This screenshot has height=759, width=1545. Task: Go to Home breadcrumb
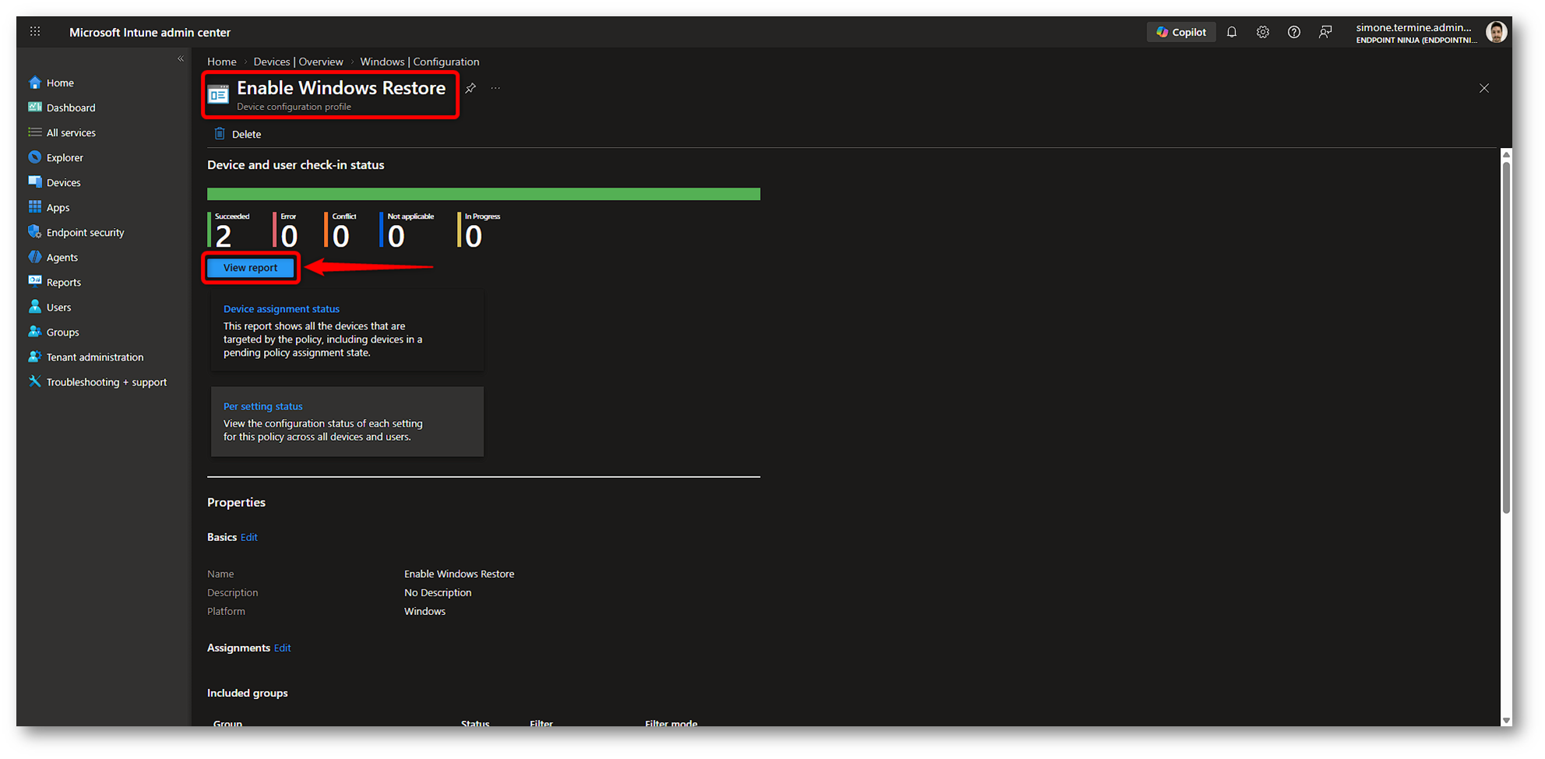(x=222, y=61)
